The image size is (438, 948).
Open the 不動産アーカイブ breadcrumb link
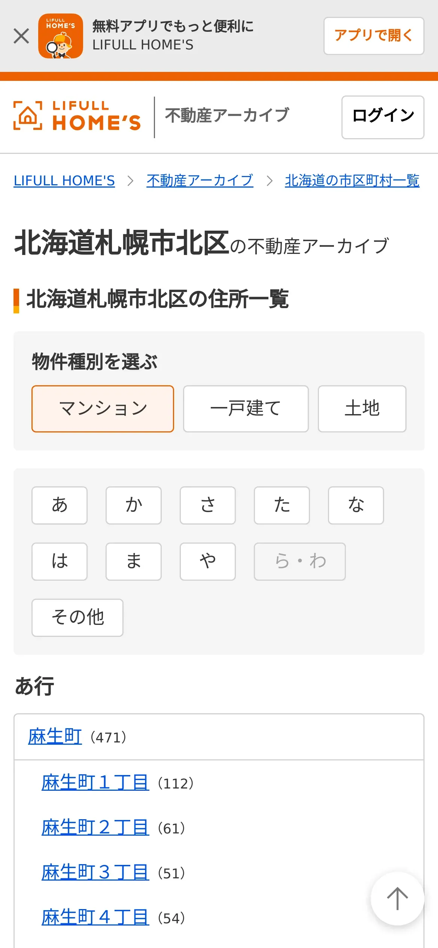200,181
